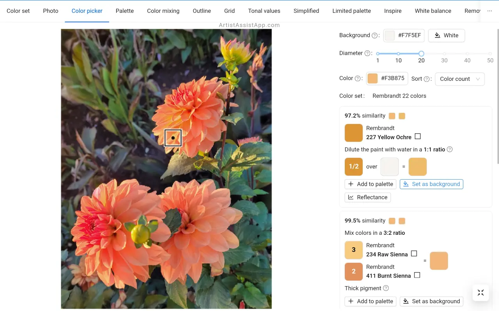Viewport: 499px width, 311px height.
Task: Click the Yellow Ochre paint color swatch
Action: coord(354,133)
